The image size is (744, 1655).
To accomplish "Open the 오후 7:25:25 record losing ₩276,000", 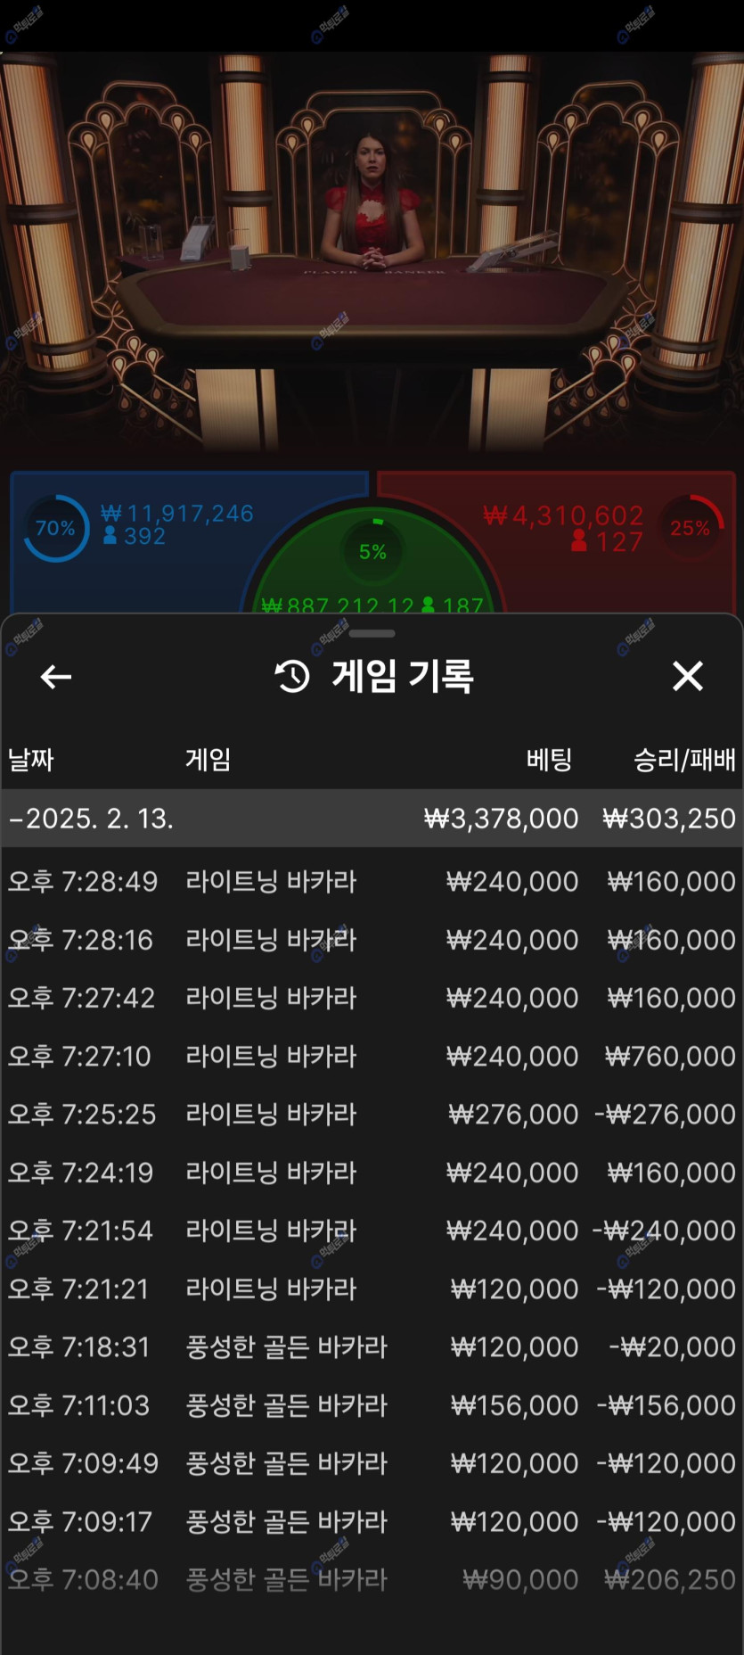I will (x=372, y=1115).
